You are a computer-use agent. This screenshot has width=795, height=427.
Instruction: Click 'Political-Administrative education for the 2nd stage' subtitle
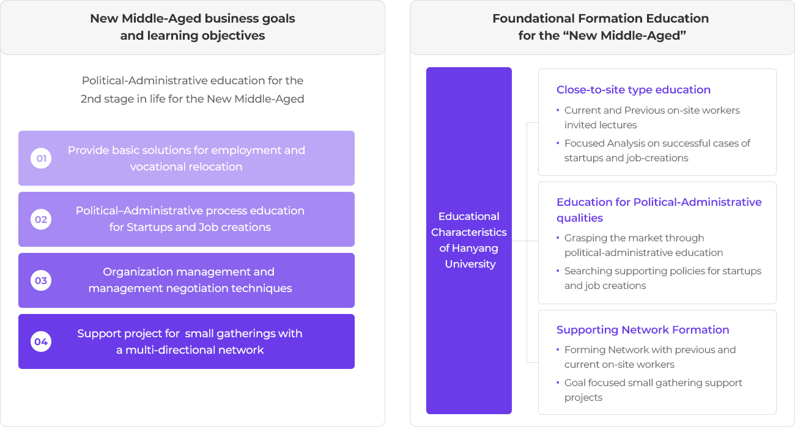(x=193, y=90)
